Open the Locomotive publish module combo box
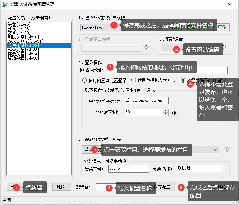 (122, 28)
